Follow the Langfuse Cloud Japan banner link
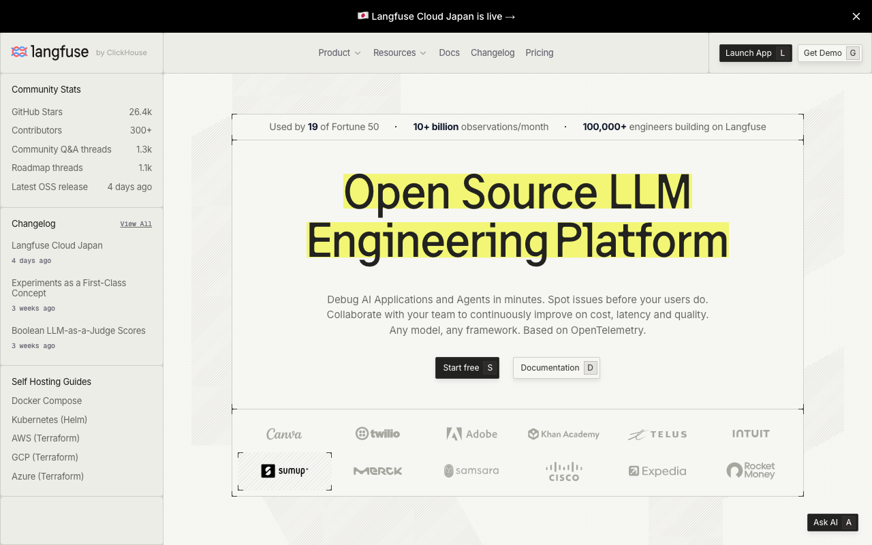This screenshot has height=545, width=872. point(436,16)
